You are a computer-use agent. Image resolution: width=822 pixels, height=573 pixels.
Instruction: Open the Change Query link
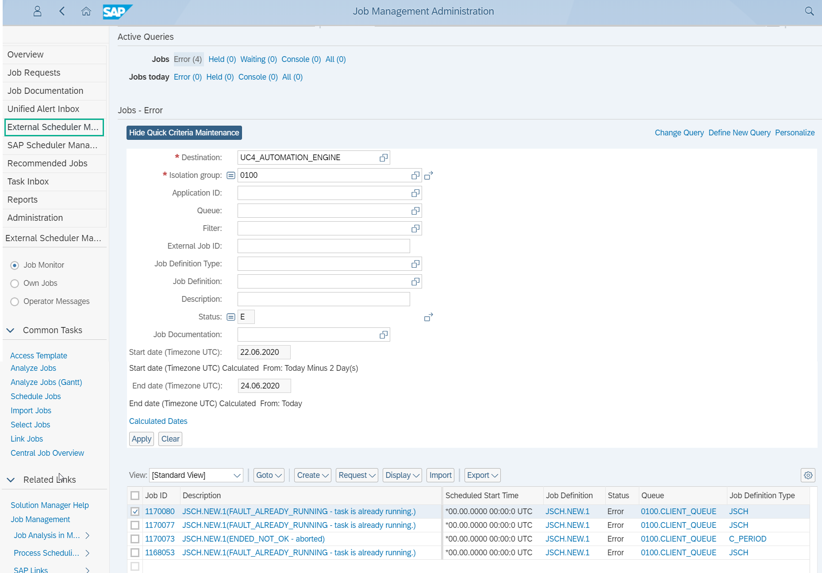point(679,133)
